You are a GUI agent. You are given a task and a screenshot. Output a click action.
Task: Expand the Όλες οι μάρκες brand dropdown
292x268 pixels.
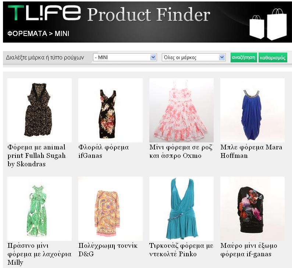pos(194,57)
